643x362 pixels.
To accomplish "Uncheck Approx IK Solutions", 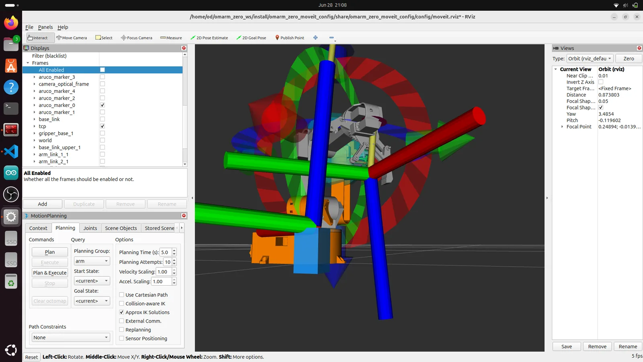I will tap(121, 312).
